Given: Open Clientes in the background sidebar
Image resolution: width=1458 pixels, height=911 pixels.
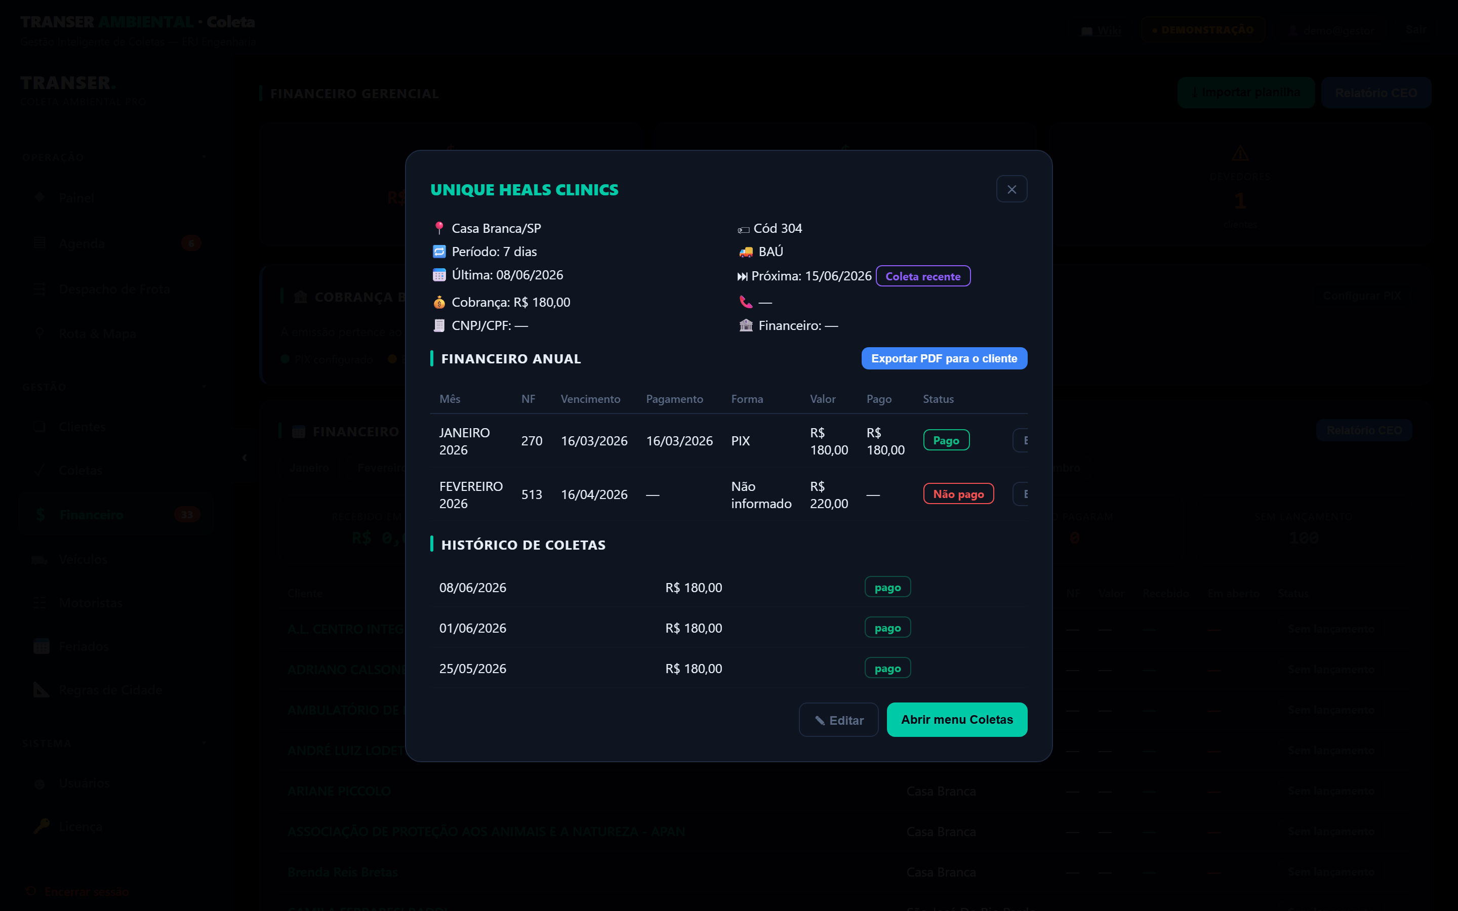Looking at the screenshot, I should [115, 427].
